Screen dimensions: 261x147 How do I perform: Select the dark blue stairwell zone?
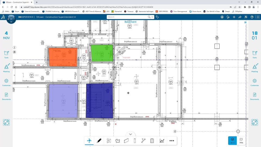click(100, 101)
